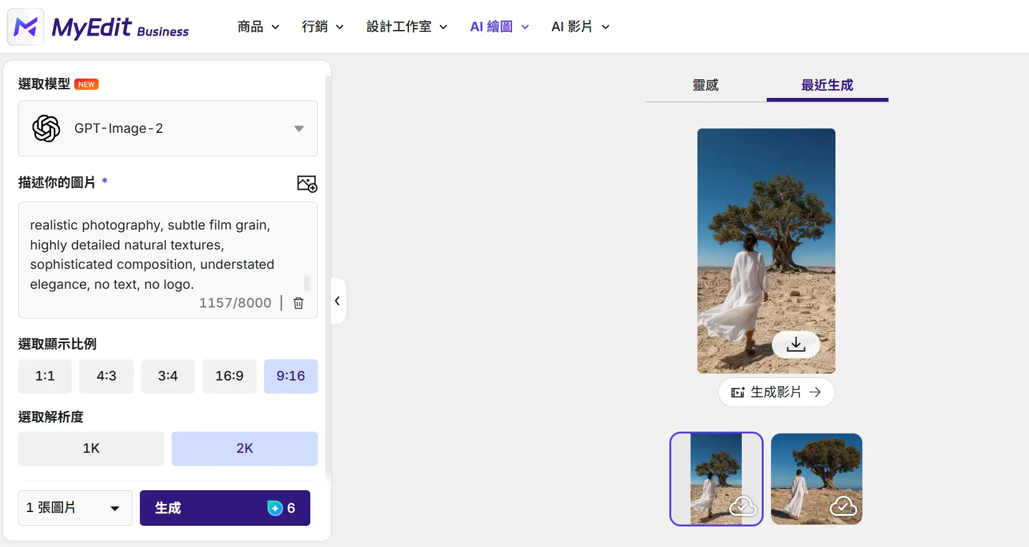Choose 1K resolution
This screenshot has width=1029, height=547.
click(91, 448)
